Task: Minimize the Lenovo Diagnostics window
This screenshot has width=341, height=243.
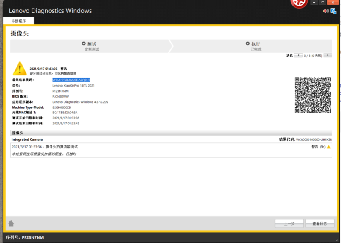Action: click(x=314, y=3)
